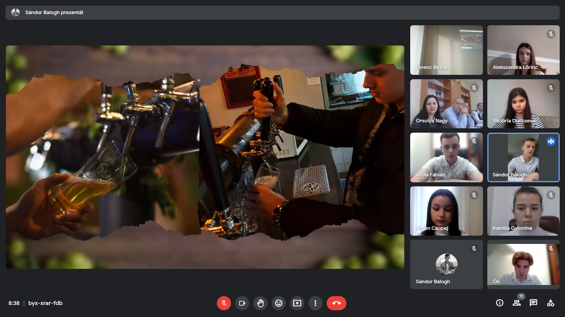Select Ferenc Birtók's video tile
This screenshot has width=565, height=317.
tap(446, 50)
